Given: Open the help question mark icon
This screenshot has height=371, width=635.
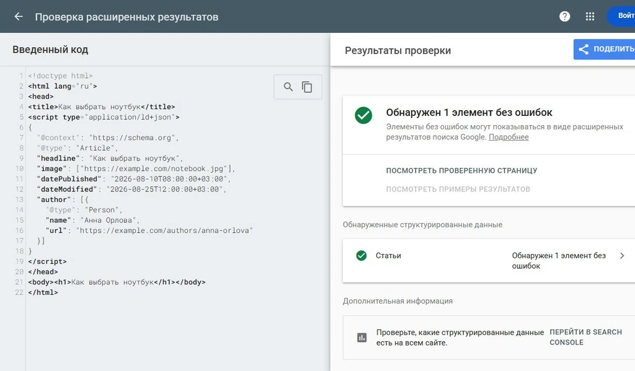Looking at the screenshot, I should [x=564, y=16].
